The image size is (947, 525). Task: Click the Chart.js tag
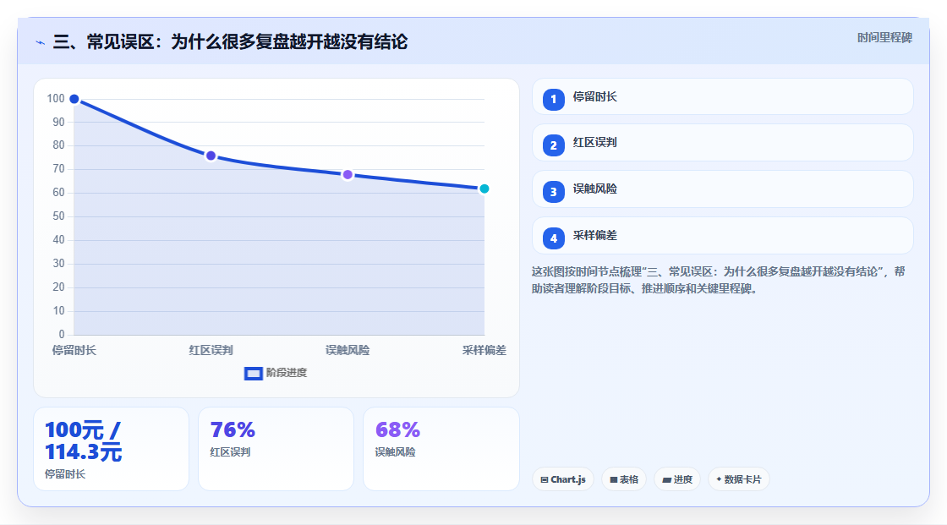click(563, 479)
